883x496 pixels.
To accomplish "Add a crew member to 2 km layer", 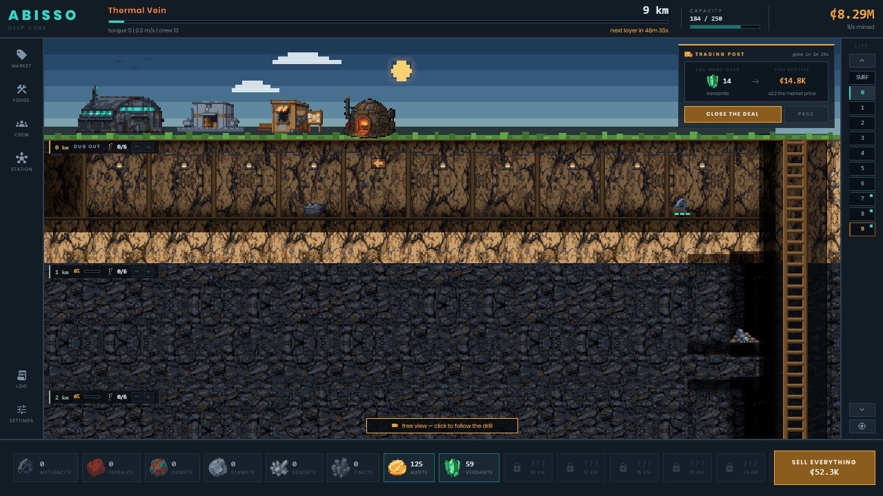I will pos(148,397).
